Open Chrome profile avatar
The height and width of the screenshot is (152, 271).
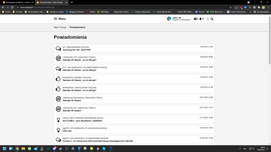pos(263,7)
